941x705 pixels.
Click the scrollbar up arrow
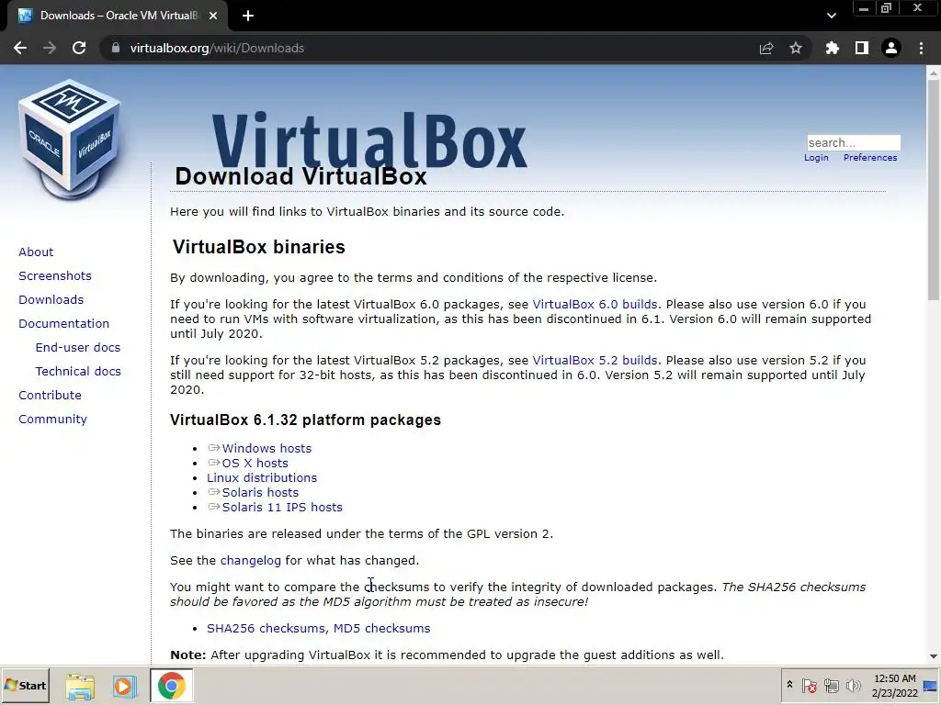tap(934, 73)
